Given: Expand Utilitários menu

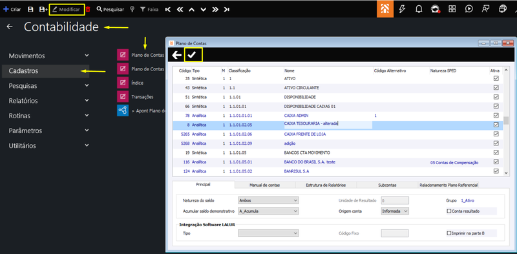Looking at the screenshot, I should tap(49, 145).
